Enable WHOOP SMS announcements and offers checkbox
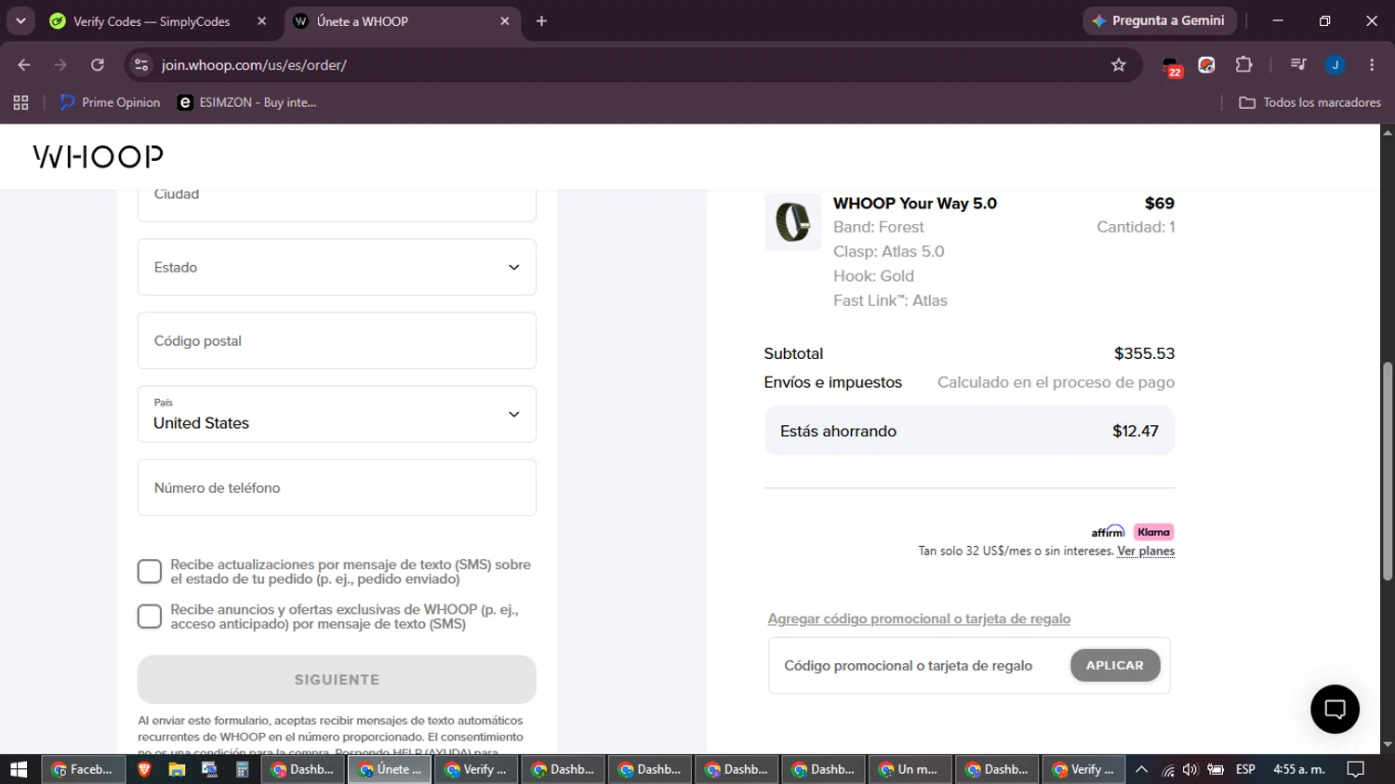 [150, 617]
